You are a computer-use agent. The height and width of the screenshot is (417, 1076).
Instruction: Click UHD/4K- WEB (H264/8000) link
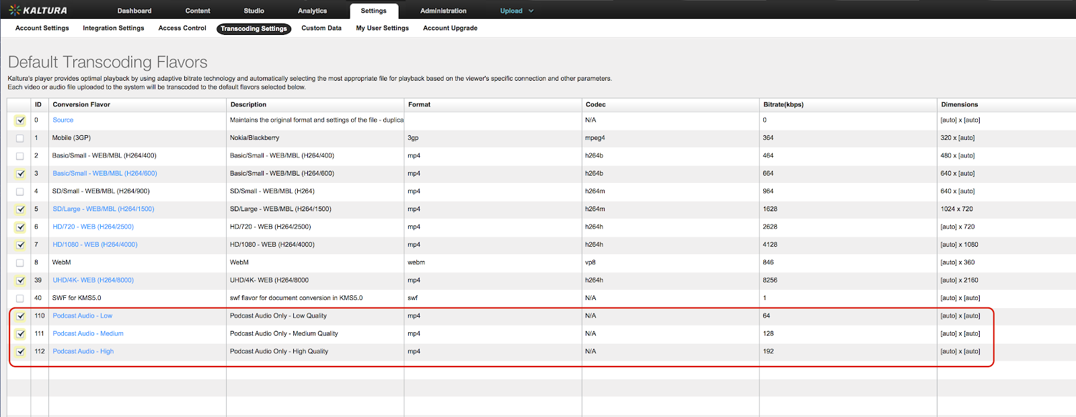point(93,280)
